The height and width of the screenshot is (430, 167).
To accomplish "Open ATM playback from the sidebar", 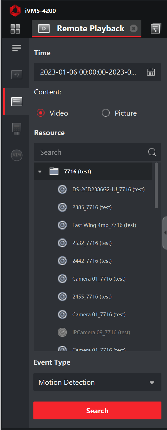I will tap(16, 155).
